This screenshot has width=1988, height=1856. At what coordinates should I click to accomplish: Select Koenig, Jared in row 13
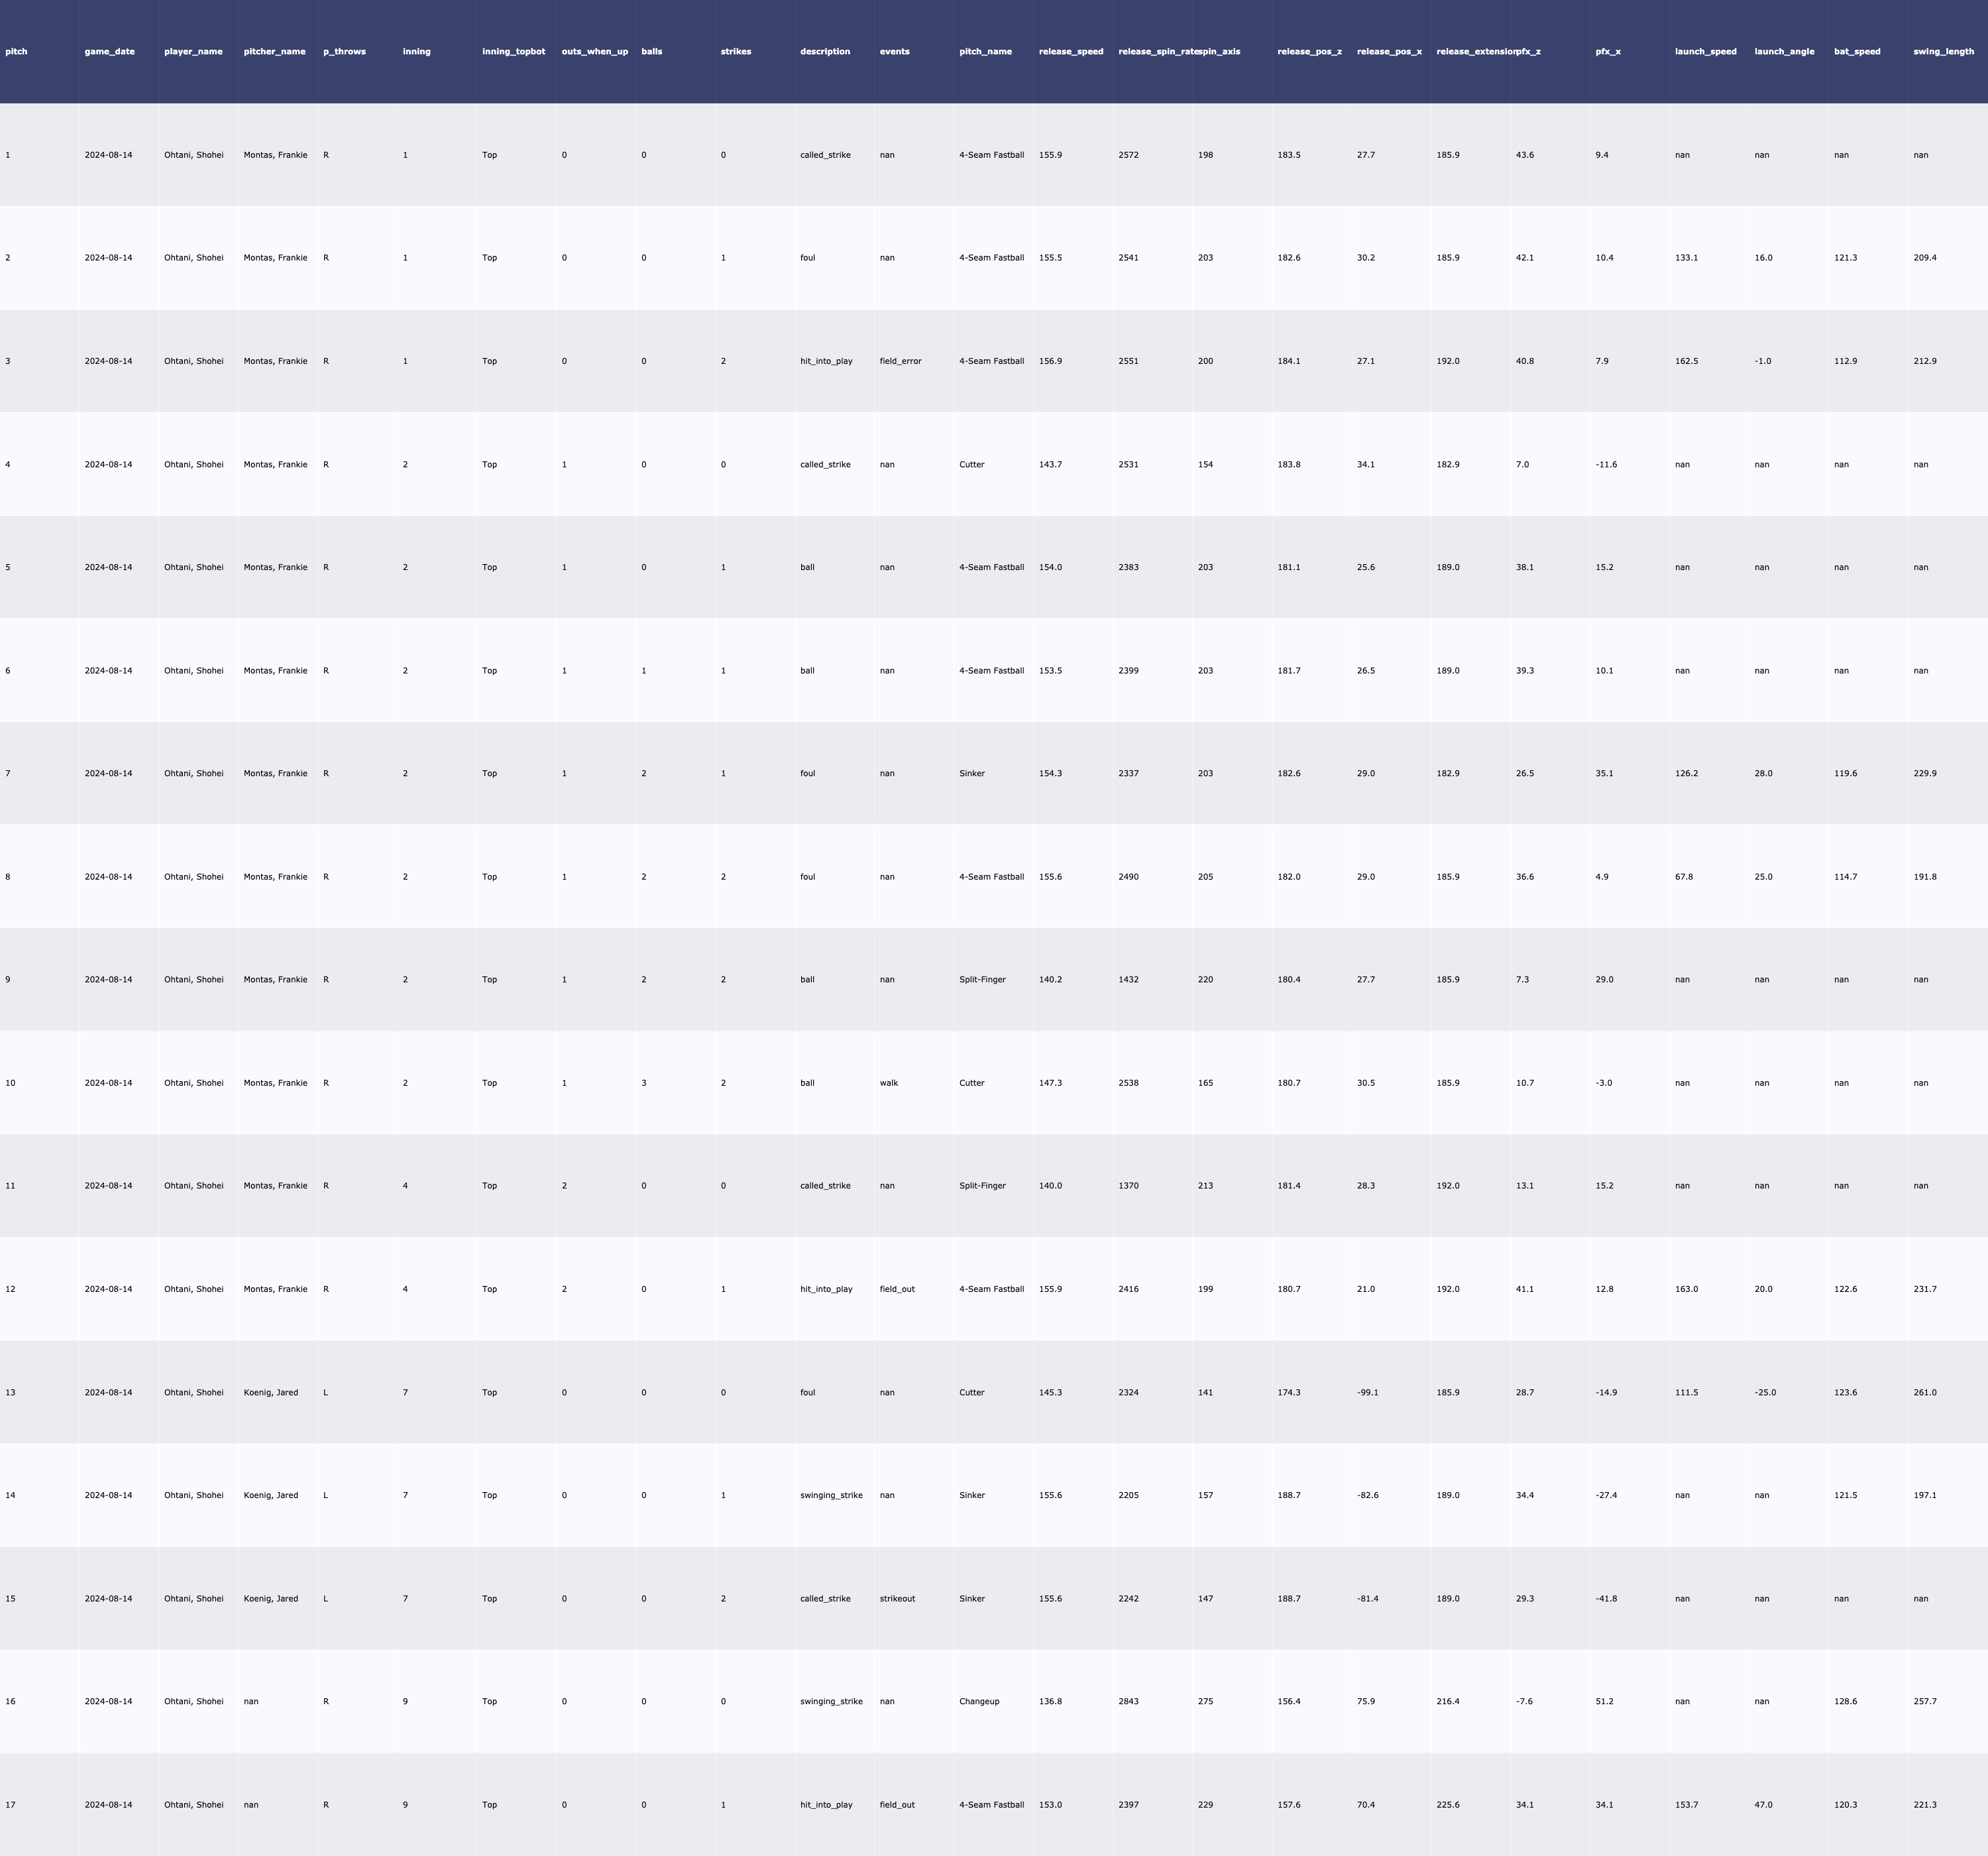(x=271, y=1392)
